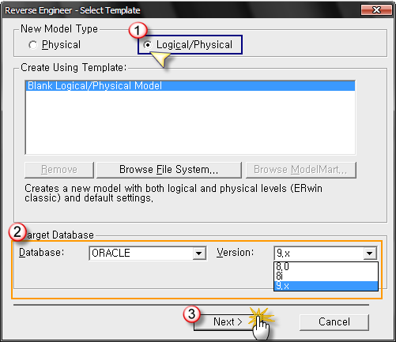The image size is (396, 342).
Task: Click the empty template list area
Action: pyautogui.click(x=190, y=122)
